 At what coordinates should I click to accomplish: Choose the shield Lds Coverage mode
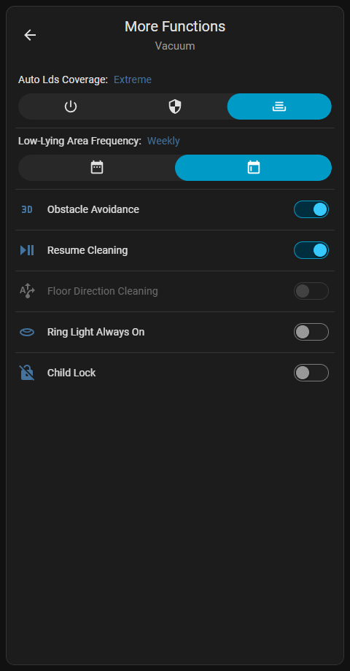coord(175,106)
